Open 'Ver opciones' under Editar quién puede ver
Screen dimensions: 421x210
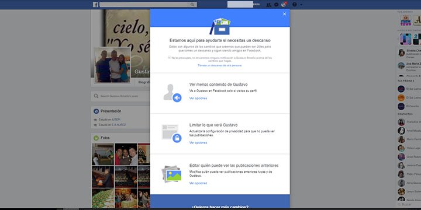point(198,183)
